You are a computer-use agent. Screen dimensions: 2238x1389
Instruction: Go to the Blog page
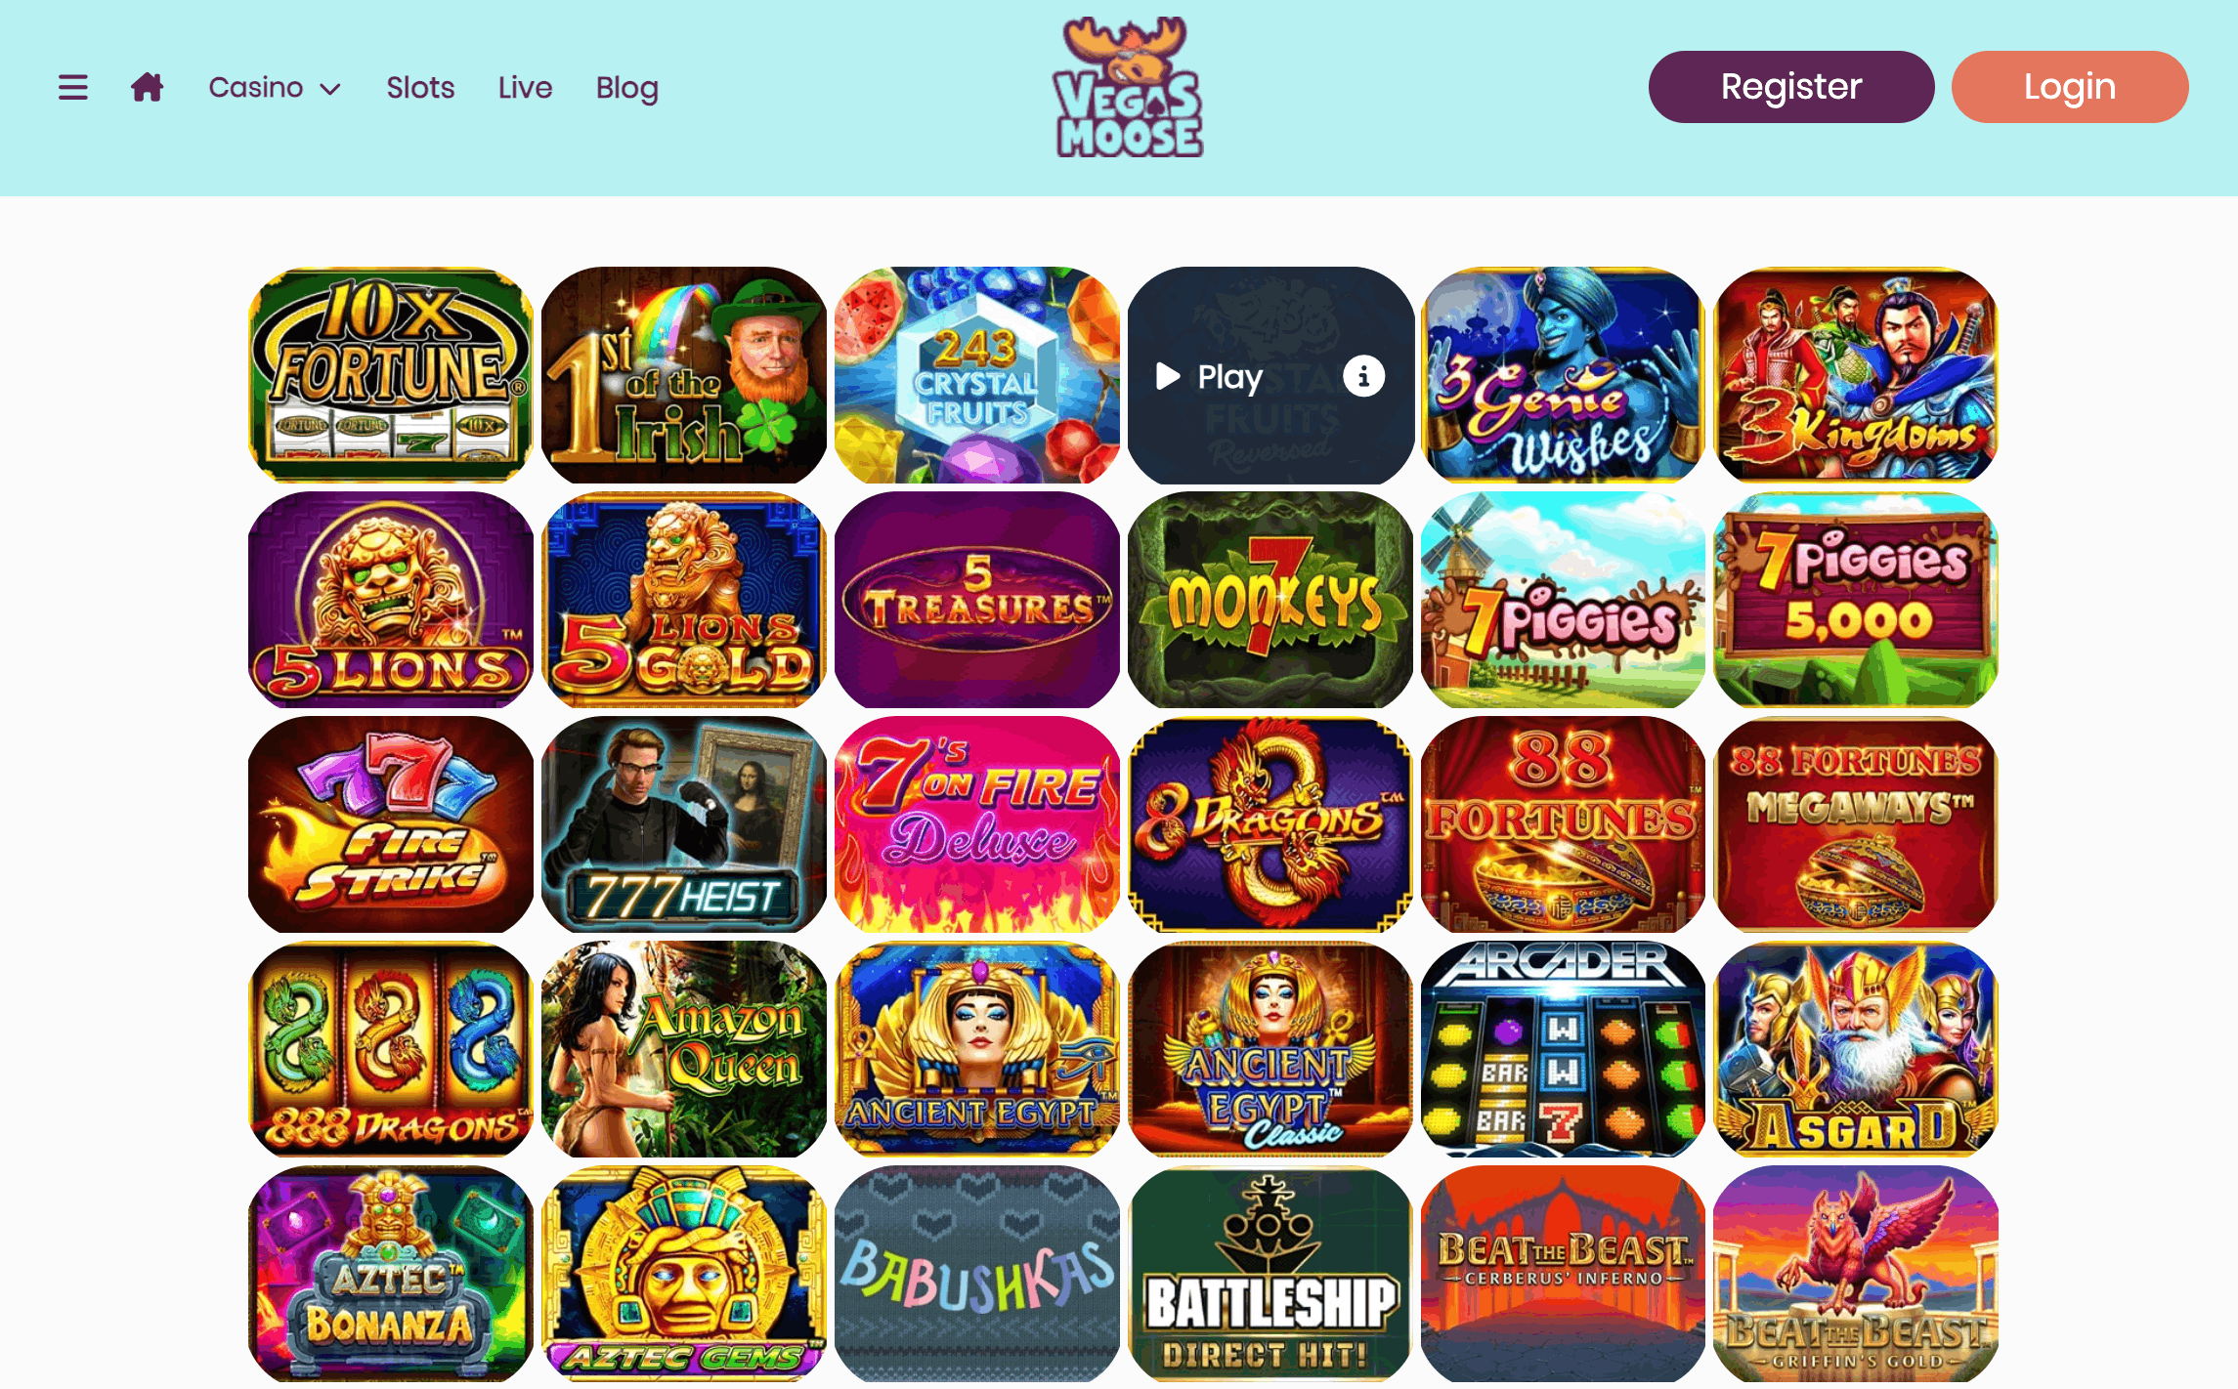coord(627,88)
